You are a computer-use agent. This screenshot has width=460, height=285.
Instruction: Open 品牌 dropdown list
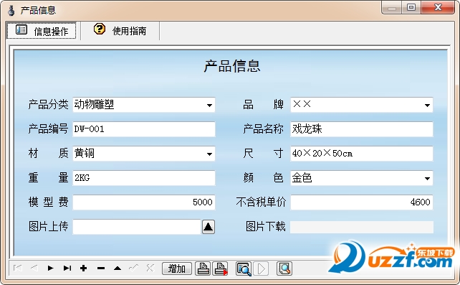coord(427,106)
